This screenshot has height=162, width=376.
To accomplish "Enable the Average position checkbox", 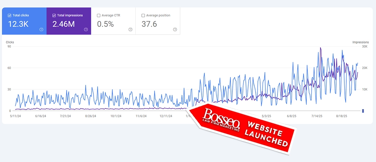I will 143,15.
